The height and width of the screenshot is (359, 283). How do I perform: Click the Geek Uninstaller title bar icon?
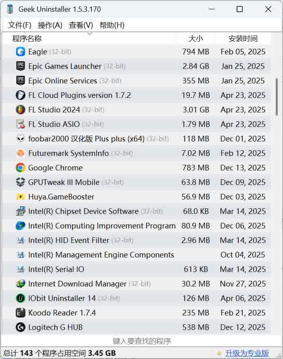click(9, 9)
